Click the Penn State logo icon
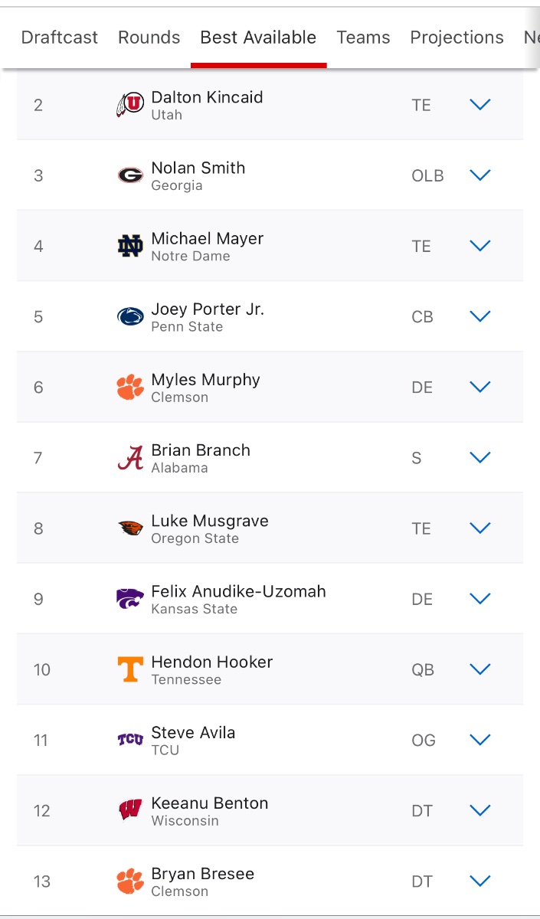This screenshot has height=919, width=540. (x=130, y=316)
